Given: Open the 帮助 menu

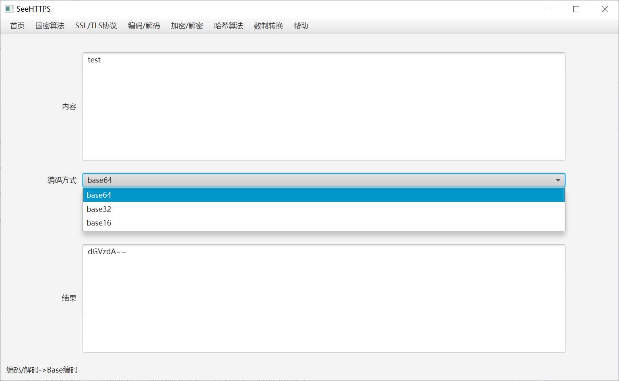Looking at the screenshot, I should [301, 26].
